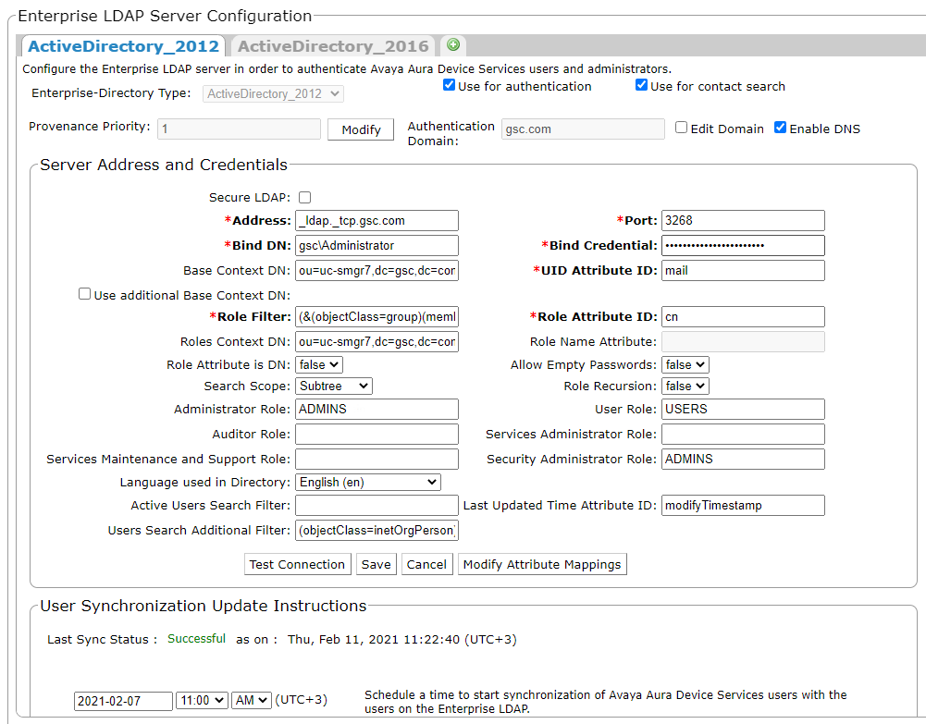926x724 pixels.
Task: Click the Active Users Search Filter field
Action: coord(377,505)
